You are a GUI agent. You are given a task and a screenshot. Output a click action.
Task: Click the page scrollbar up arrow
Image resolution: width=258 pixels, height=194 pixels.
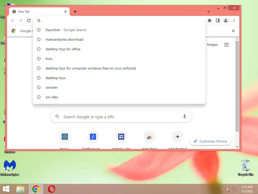click(237, 39)
